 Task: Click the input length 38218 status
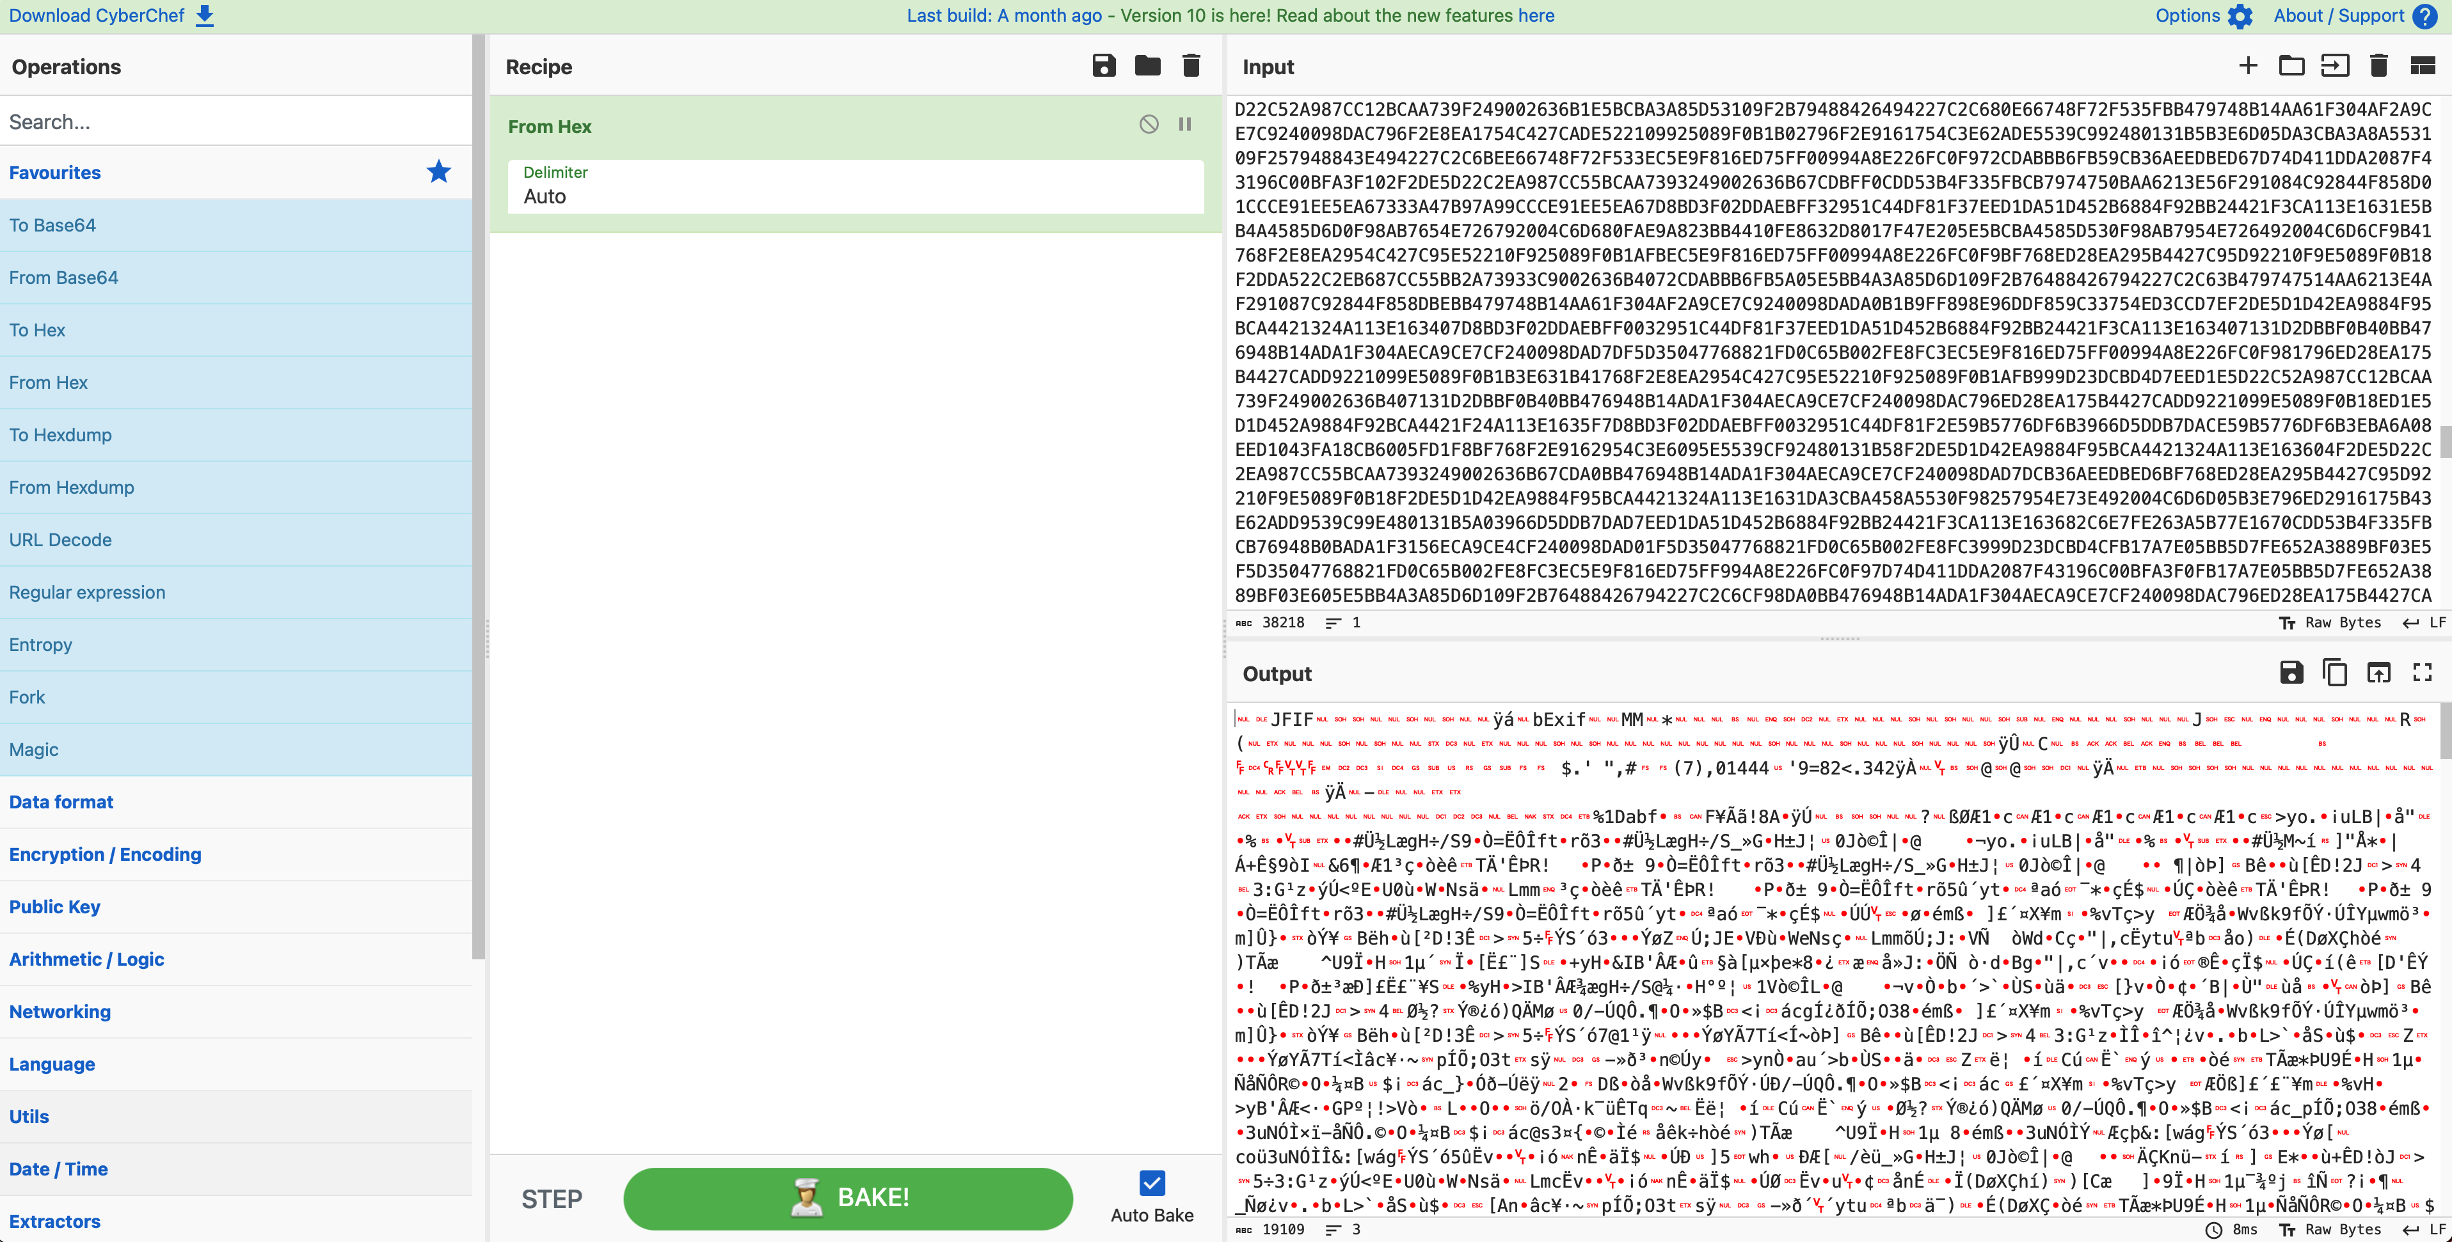[x=1271, y=622]
